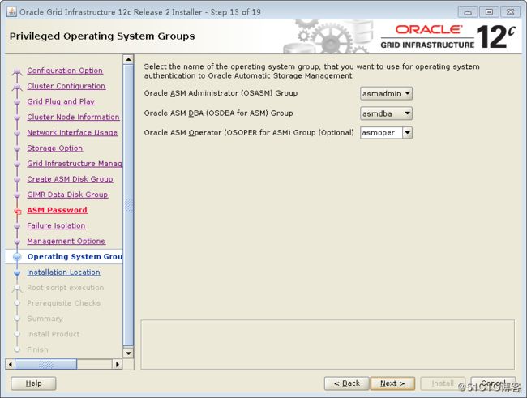Image resolution: width=527 pixels, height=398 pixels.
Task: Return to the ASM Password step
Action: click(57, 210)
